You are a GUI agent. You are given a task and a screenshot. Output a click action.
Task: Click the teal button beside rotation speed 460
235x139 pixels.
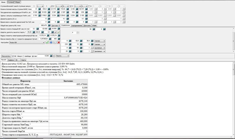click(59, 39)
